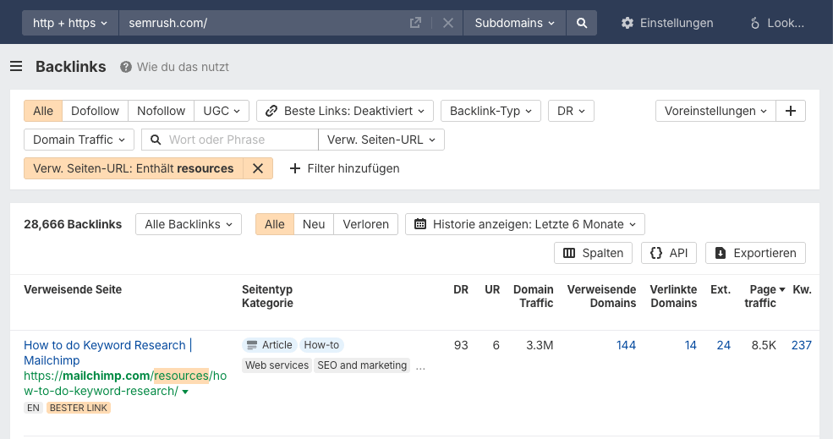Click the search magnifier button
This screenshot has width=833, height=439.
[x=582, y=23]
